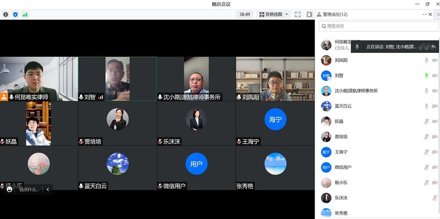
Task: Select 沈小路|渡航律师事务所 in member list
Action: click(x=356, y=91)
